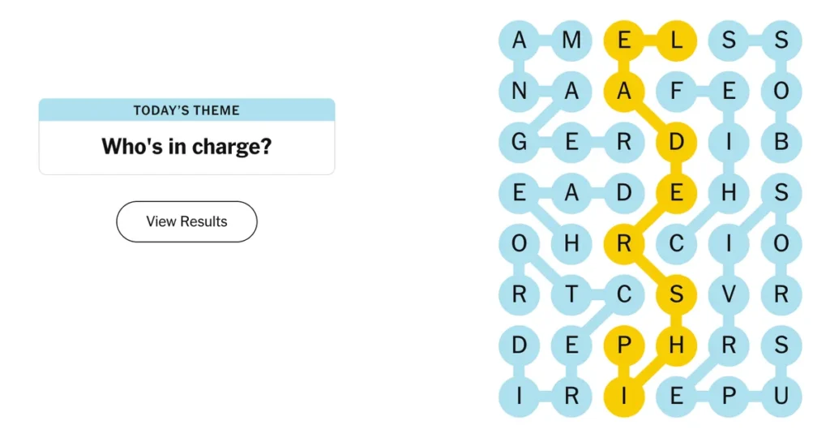This screenshot has width=830, height=442.
Task: Select the yellow highlighted A tile
Action: pos(624,91)
